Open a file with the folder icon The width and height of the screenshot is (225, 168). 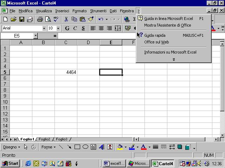click(13, 19)
